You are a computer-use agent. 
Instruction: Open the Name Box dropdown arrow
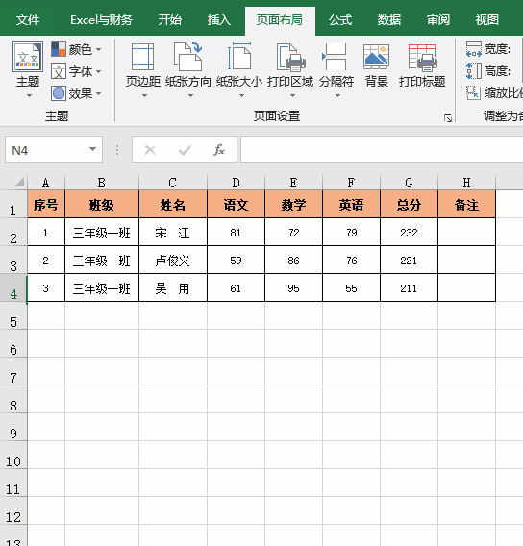(x=92, y=149)
